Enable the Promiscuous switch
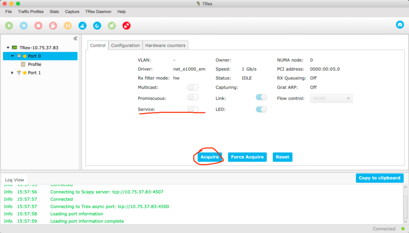409x233 pixels. tap(193, 97)
